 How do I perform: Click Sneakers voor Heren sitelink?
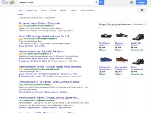click(69, 74)
